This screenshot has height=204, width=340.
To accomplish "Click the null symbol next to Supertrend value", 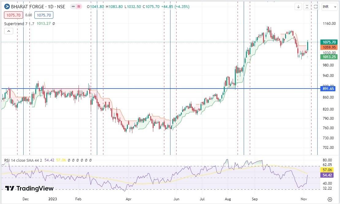I will [x=54, y=24].
